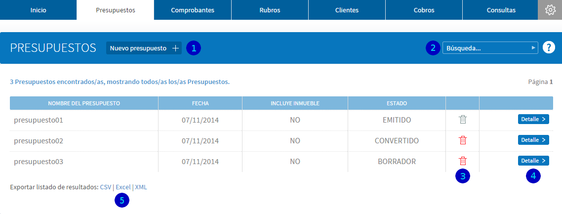Export results to Excel

point(123,187)
